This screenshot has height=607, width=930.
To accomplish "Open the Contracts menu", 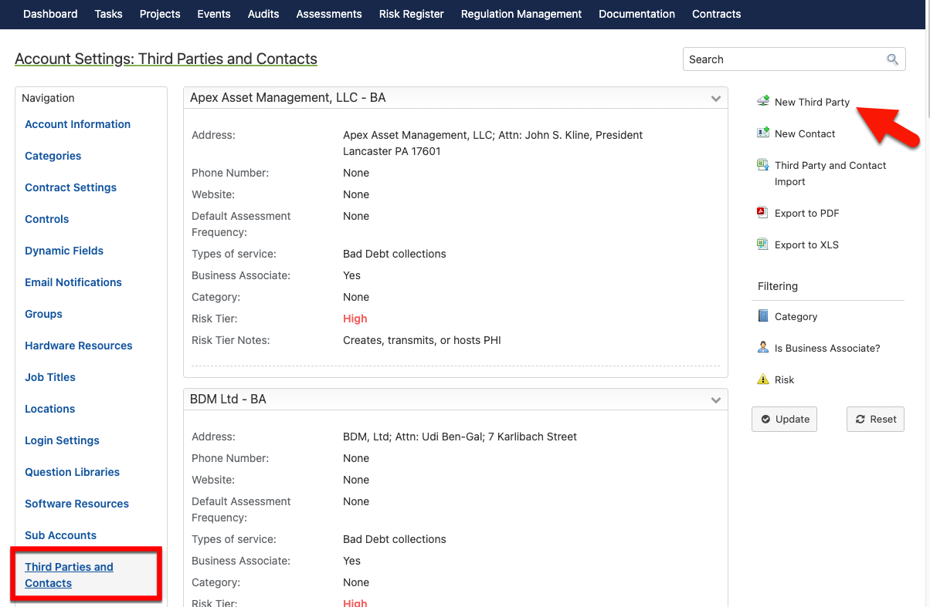I will [x=717, y=14].
